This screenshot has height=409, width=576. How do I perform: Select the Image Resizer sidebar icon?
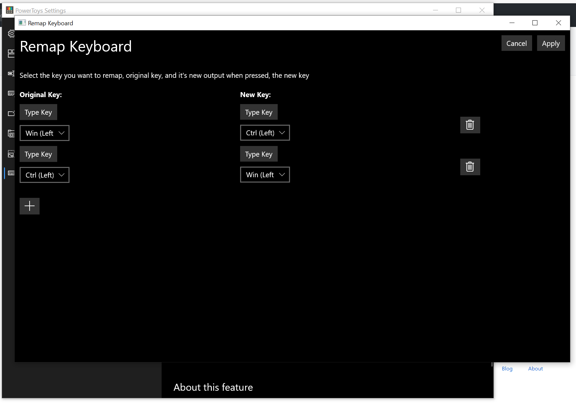click(11, 154)
